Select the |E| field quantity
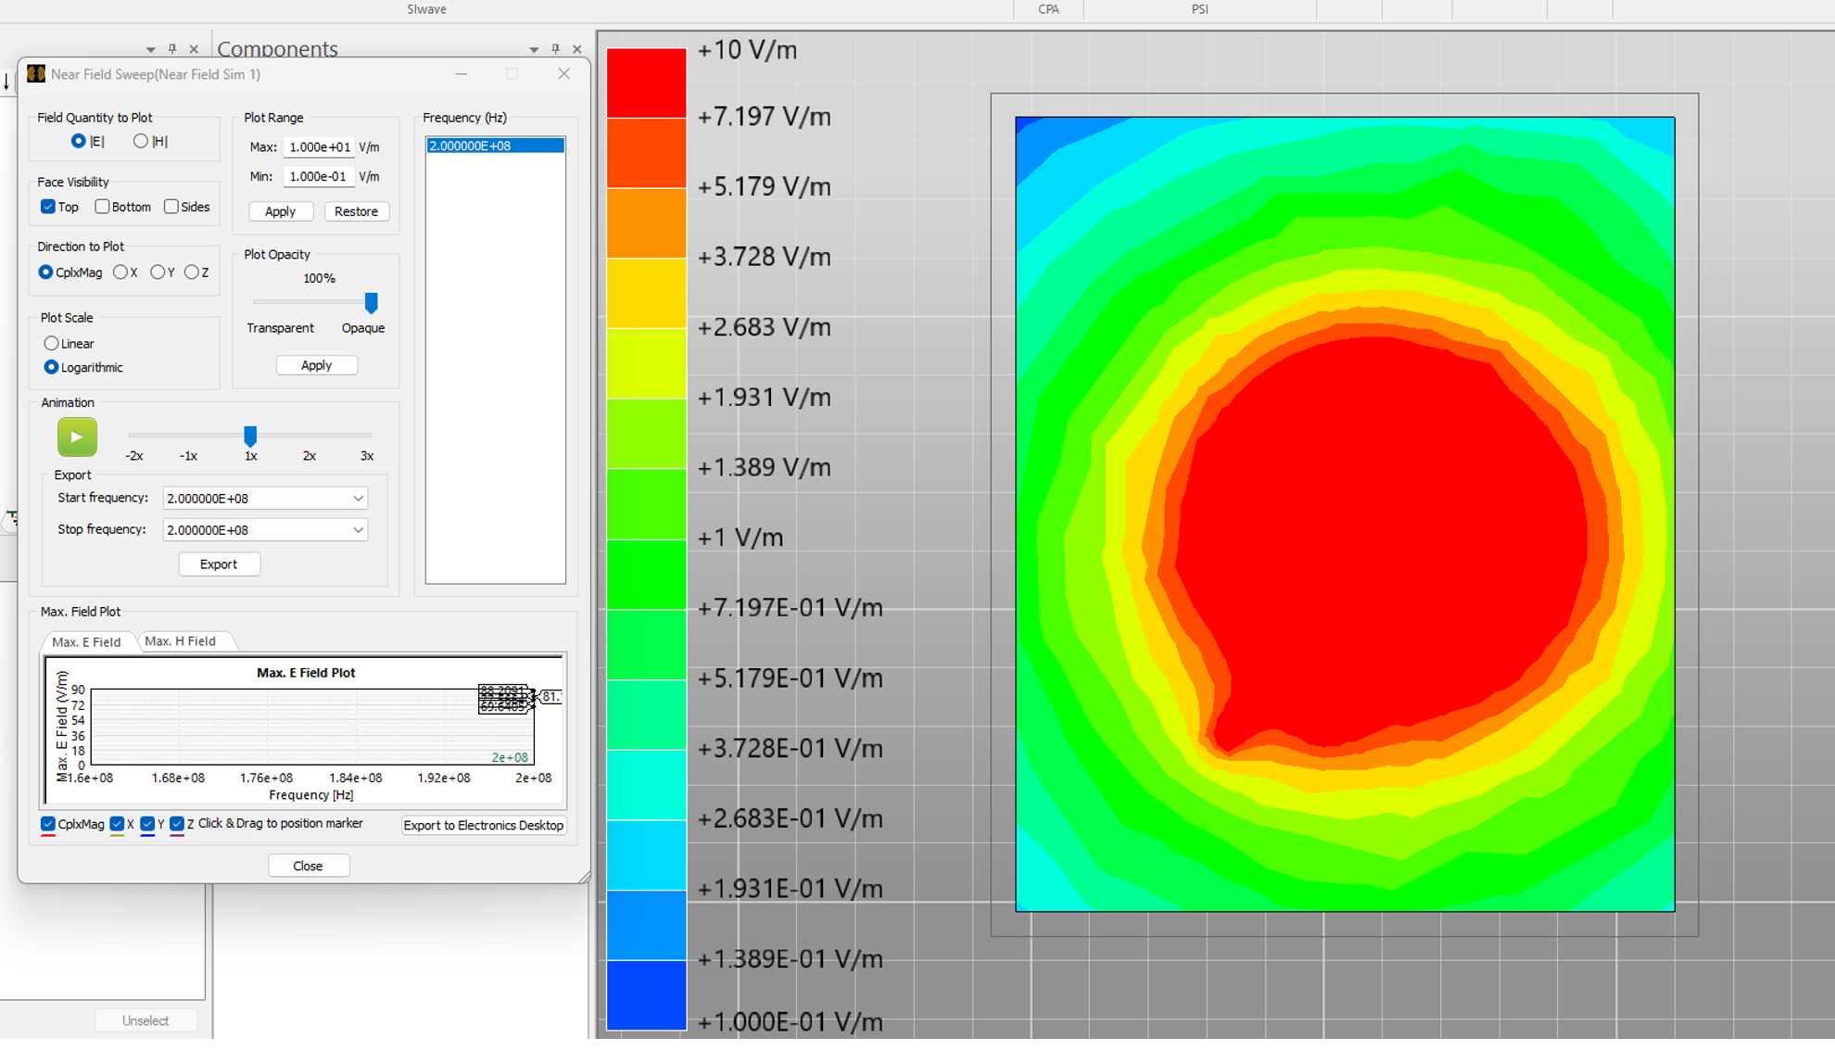 (78, 141)
